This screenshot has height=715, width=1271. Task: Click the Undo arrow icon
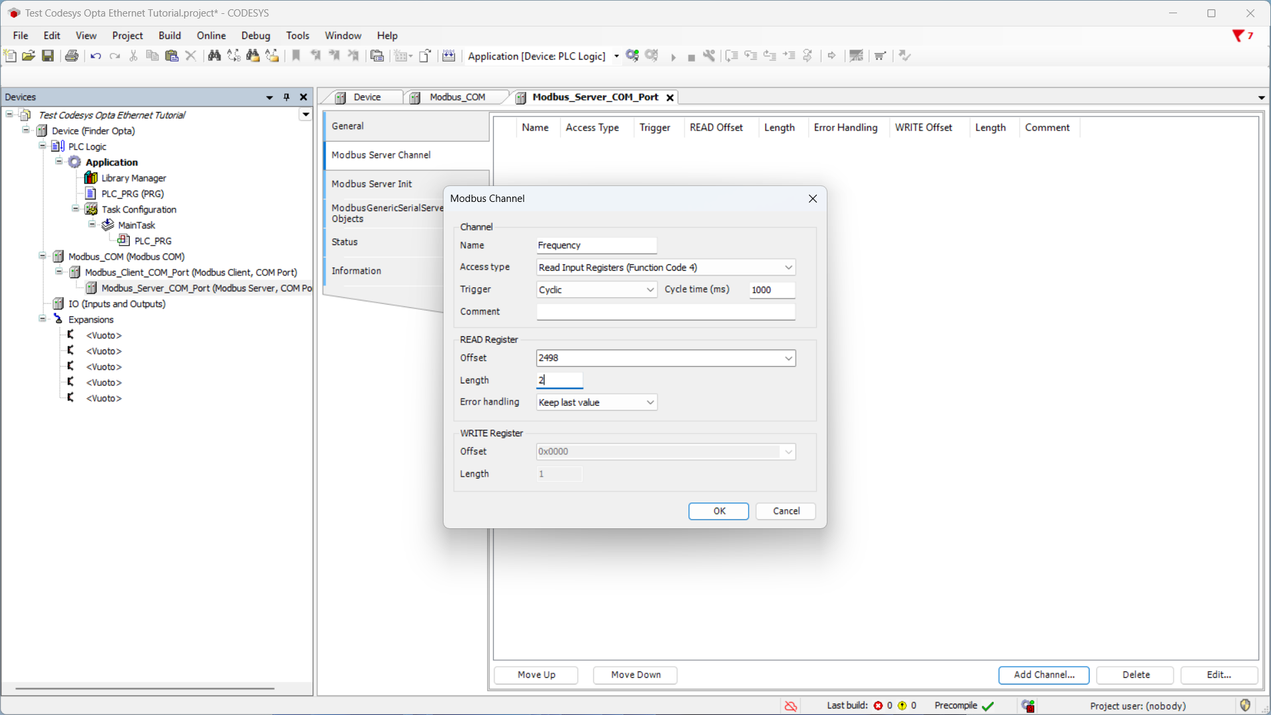coord(95,56)
